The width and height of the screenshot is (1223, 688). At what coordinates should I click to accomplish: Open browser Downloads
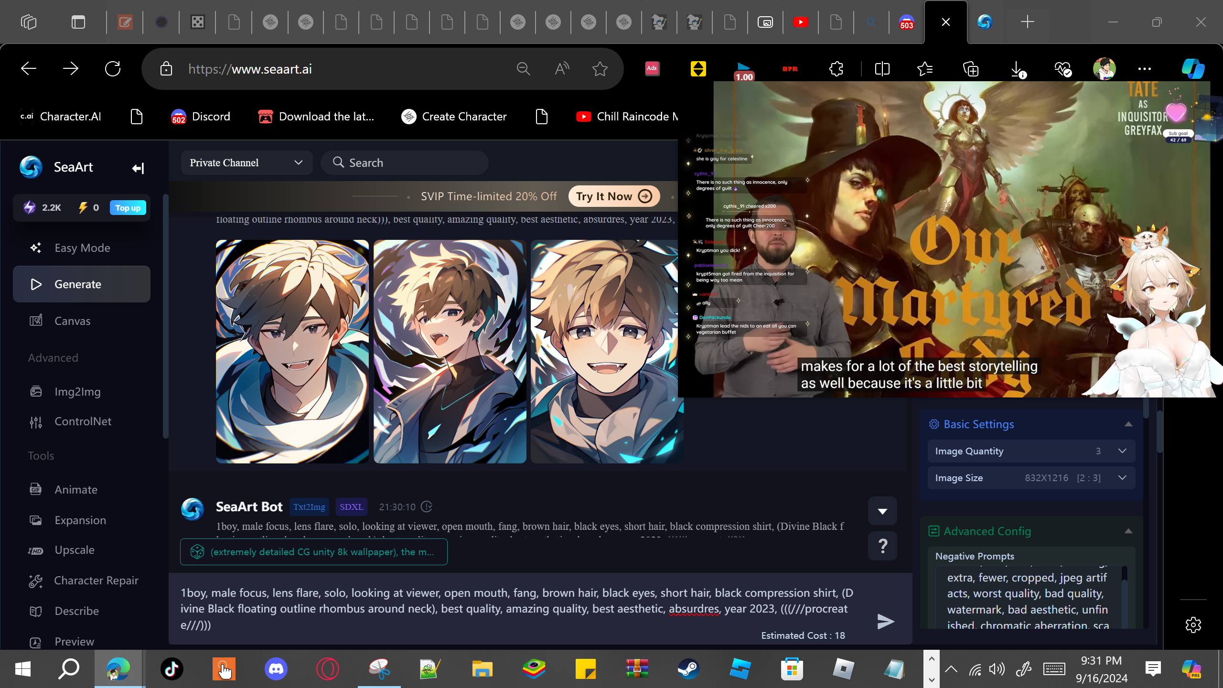1018,69
